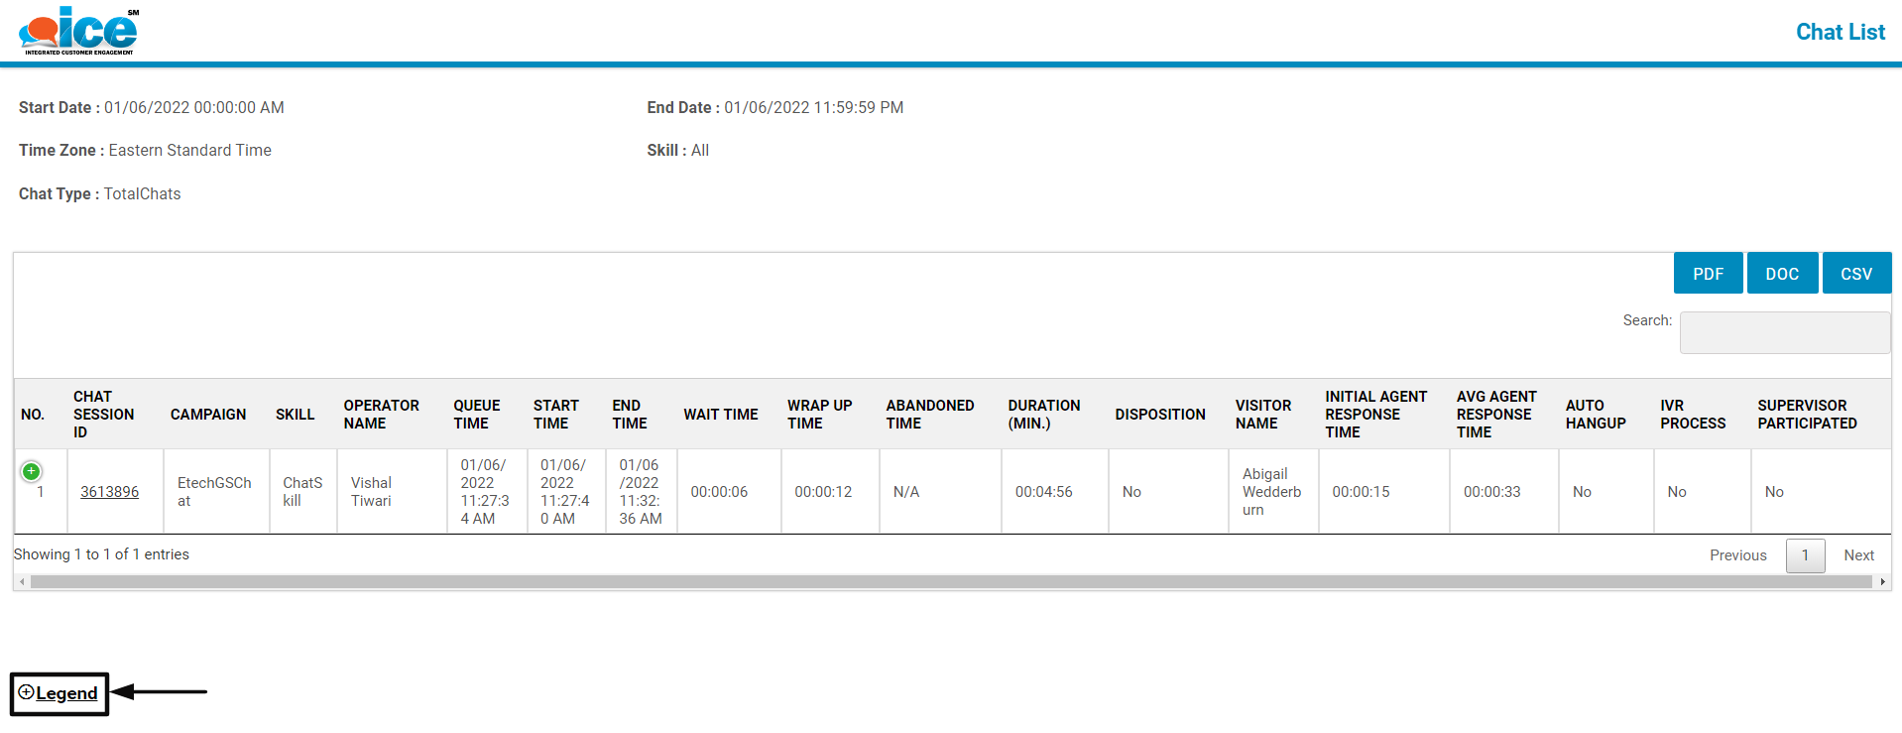
Task: Click the horizontal scrollbar right arrow
Action: (x=1882, y=582)
